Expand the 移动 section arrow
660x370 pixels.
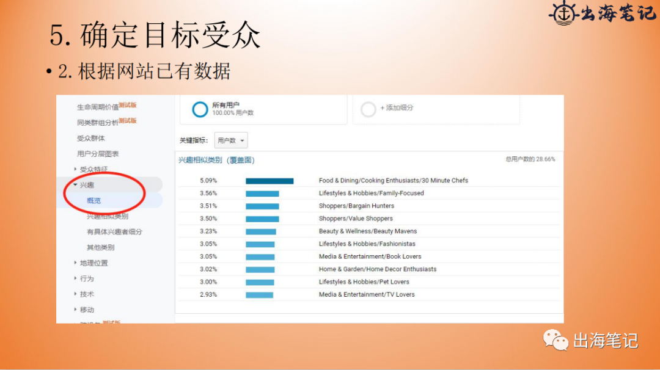[x=75, y=310]
